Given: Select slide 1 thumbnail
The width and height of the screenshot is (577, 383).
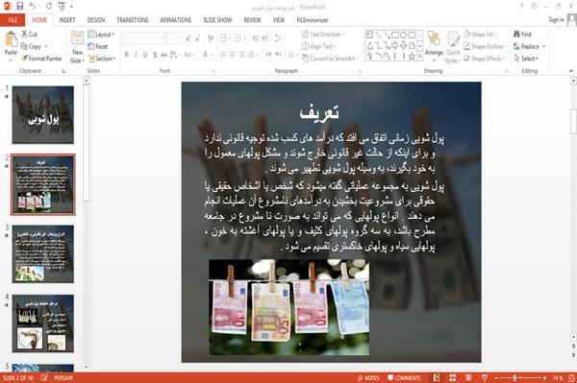Looking at the screenshot, I should click(43, 115).
